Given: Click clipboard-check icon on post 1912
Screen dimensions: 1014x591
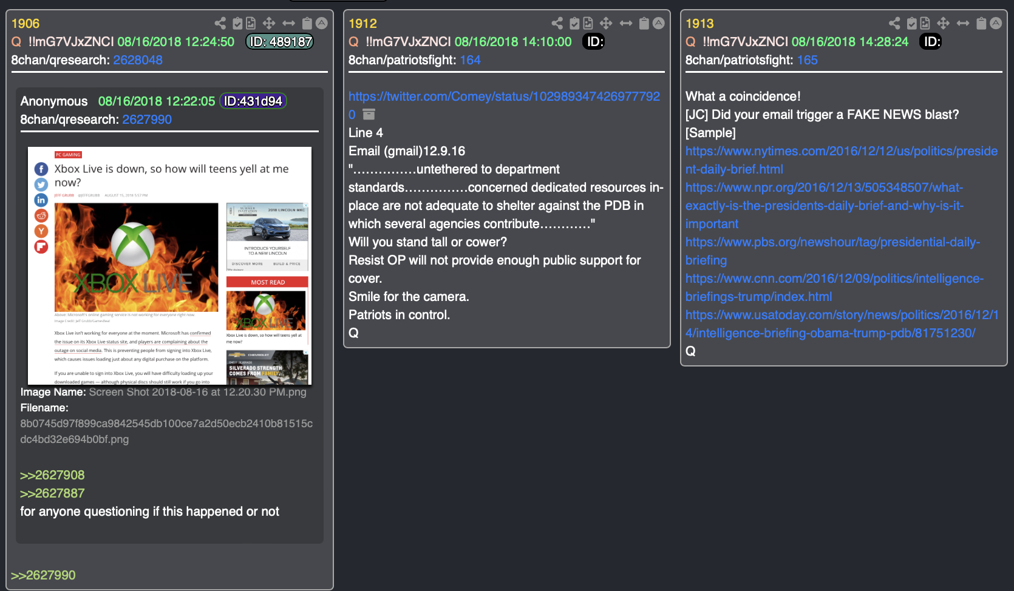Looking at the screenshot, I should click(574, 23).
